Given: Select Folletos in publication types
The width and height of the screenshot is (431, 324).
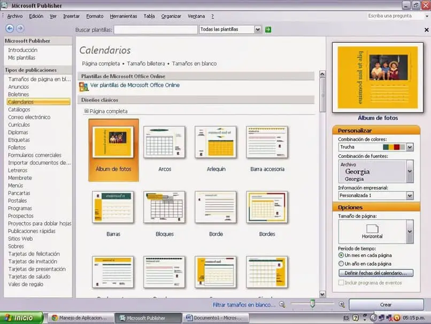Looking at the screenshot, I should [x=17, y=148].
